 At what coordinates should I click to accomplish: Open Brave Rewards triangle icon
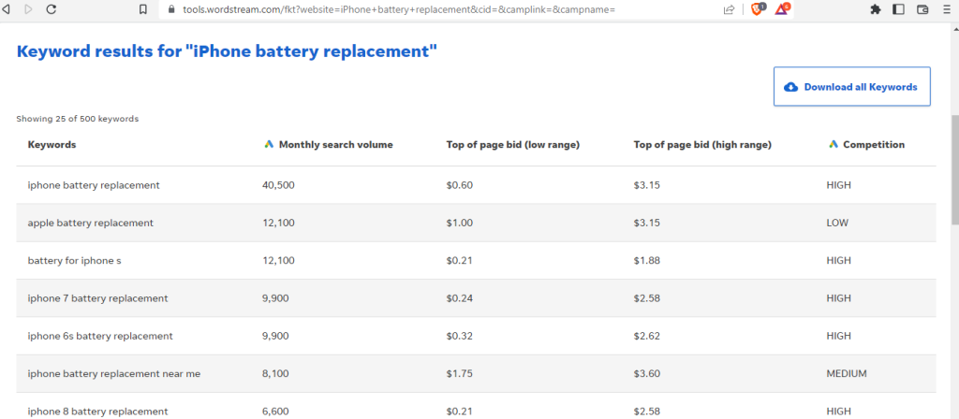click(782, 9)
